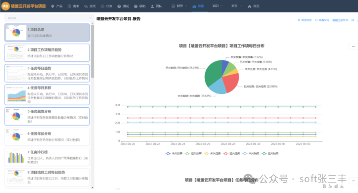This screenshot has height=193, width=358.
Task: Toggle 已关任务 series in chart legend
Action: [230, 153]
